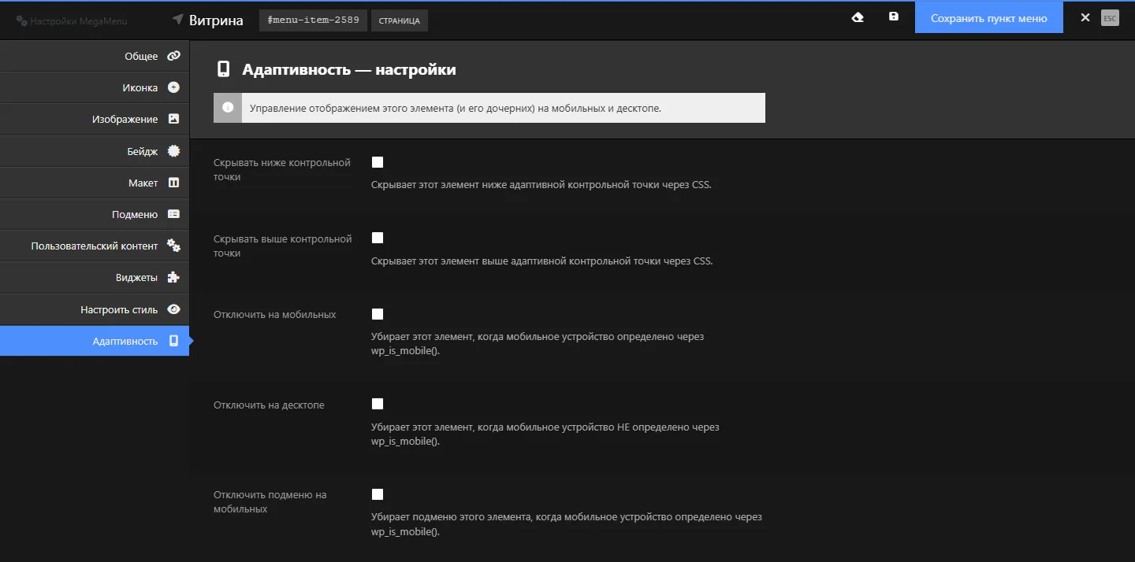Enable the Скрывать ниже контрольной точки checkbox
This screenshot has height=562, width=1135.
coord(378,162)
